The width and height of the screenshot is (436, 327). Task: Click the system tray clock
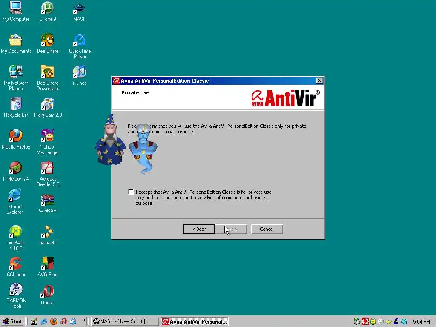421,322
